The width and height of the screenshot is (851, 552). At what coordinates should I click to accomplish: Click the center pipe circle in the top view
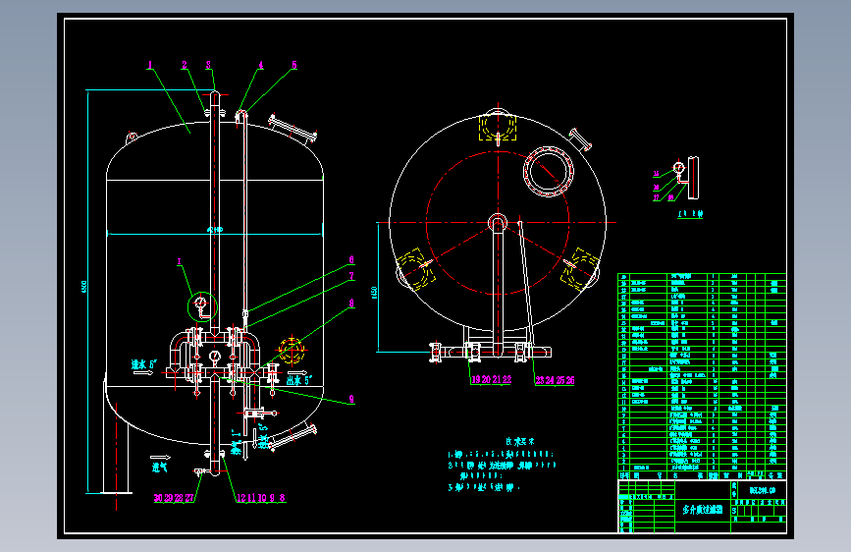[497, 222]
